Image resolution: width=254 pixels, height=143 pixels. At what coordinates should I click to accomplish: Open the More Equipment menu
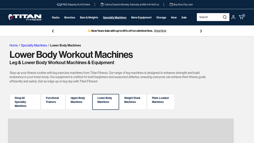pyautogui.click(x=141, y=17)
